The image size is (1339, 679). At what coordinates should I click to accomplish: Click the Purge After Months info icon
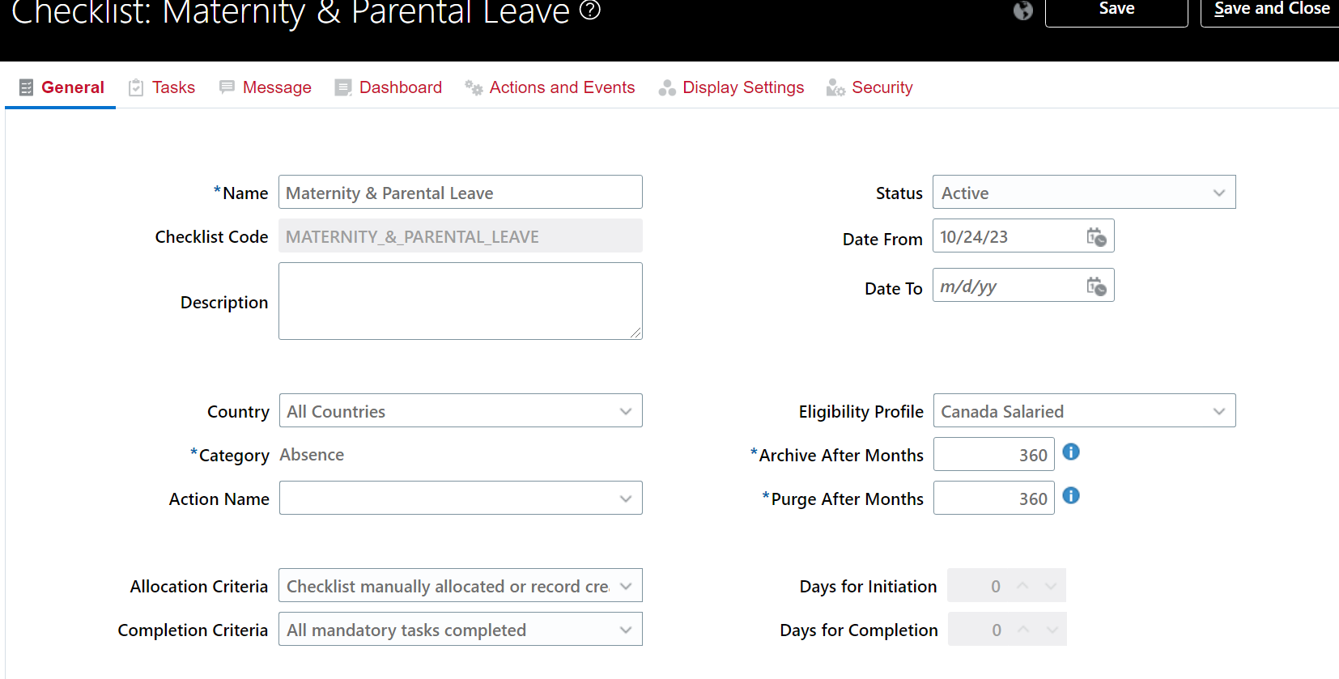1070,495
